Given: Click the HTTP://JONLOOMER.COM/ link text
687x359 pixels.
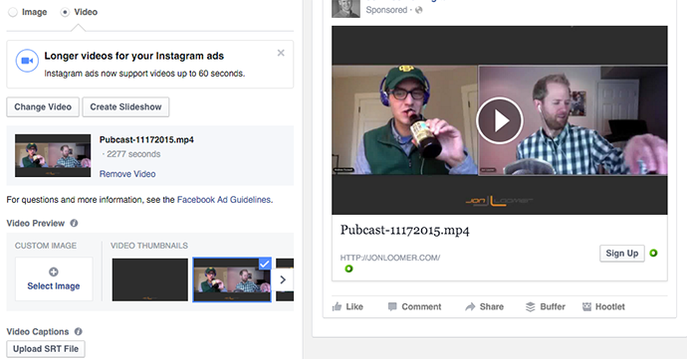Looking at the screenshot, I should tap(390, 258).
